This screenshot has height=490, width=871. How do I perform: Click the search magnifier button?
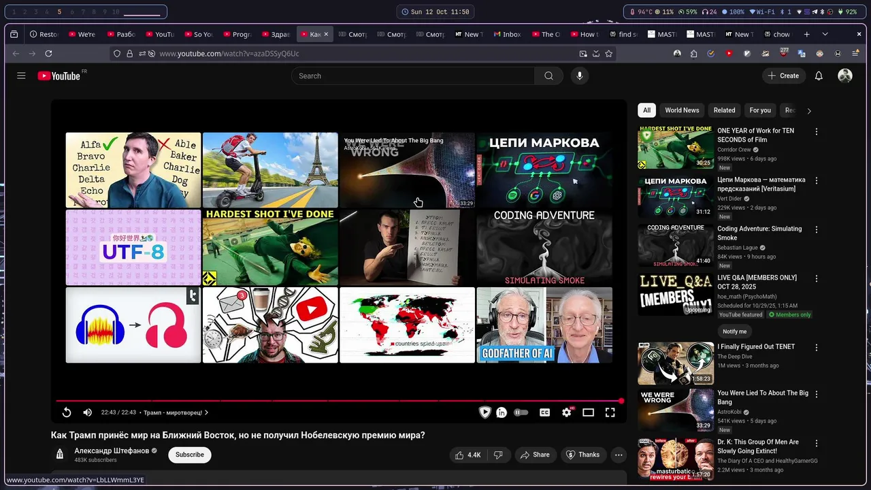click(548, 76)
